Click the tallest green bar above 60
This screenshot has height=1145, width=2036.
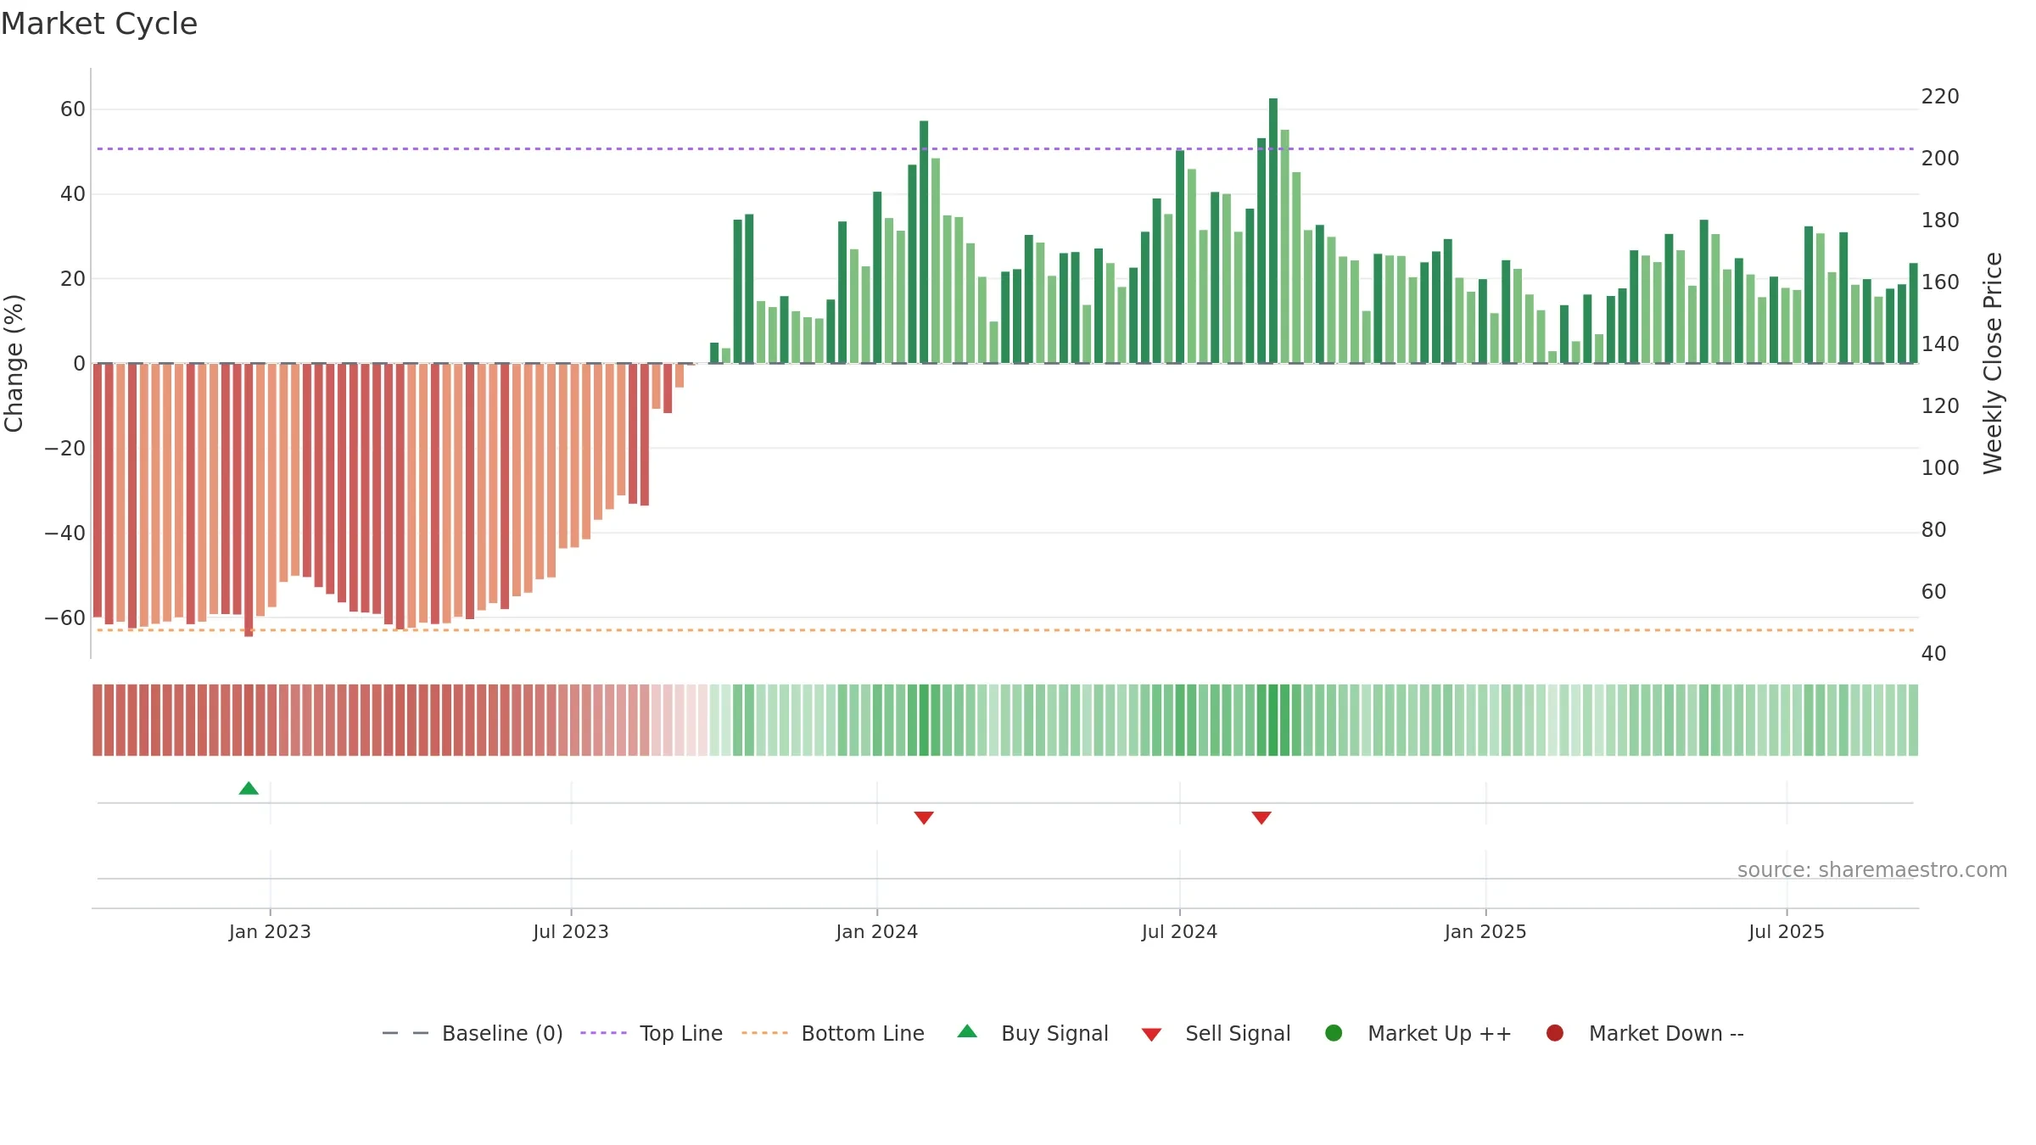tap(1273, 231)
